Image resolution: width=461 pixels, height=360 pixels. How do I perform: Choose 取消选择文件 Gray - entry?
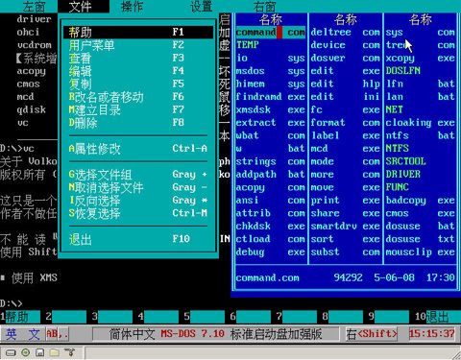pos(138,187)
